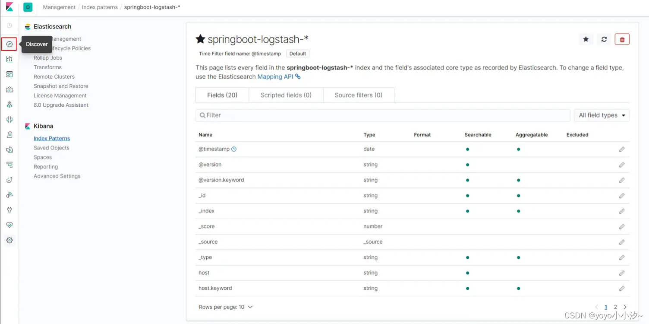Edit the _index field
The image size is (649, 324).
[622, 211]
